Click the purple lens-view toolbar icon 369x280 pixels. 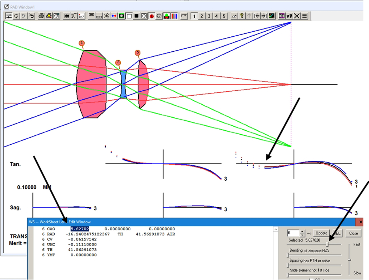click(282, 16)
